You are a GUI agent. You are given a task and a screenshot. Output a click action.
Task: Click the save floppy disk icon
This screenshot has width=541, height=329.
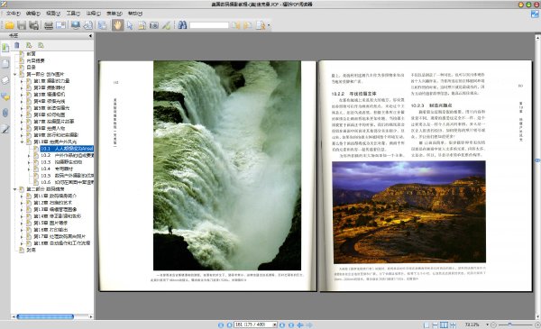pos(22,25)
